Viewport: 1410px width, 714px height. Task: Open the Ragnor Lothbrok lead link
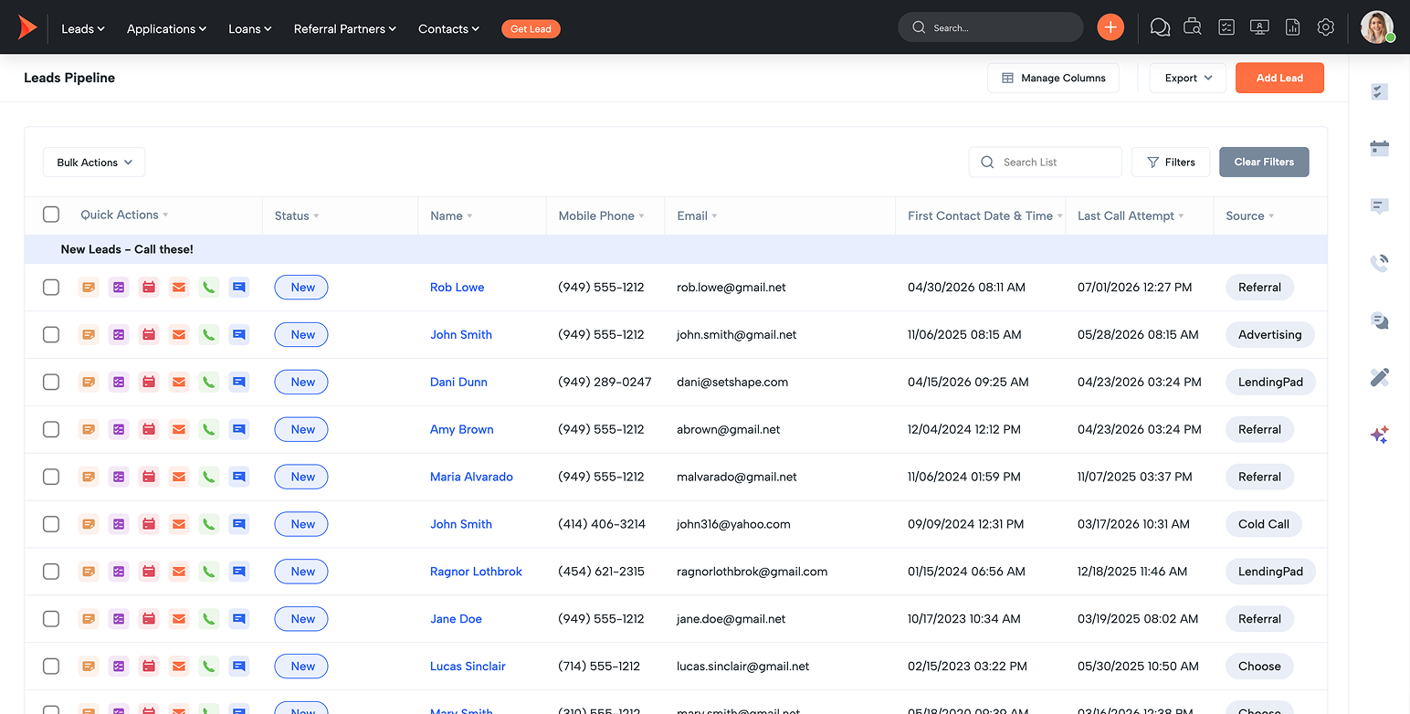(x=476, y=572)
